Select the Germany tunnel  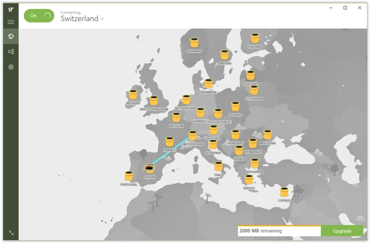point(200,112)
